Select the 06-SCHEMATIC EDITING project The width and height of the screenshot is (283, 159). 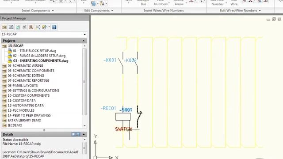pos(26,76)
